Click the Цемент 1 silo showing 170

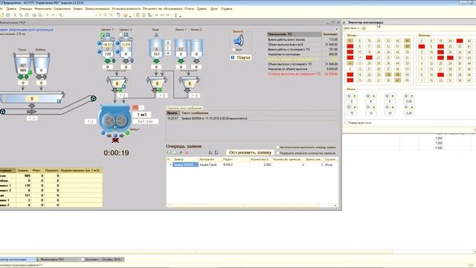pos(108,48)
